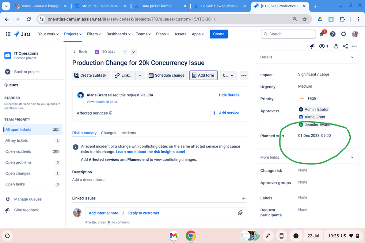
Task: Open issue actions three-dot menu near share
Action: point(354,46)
